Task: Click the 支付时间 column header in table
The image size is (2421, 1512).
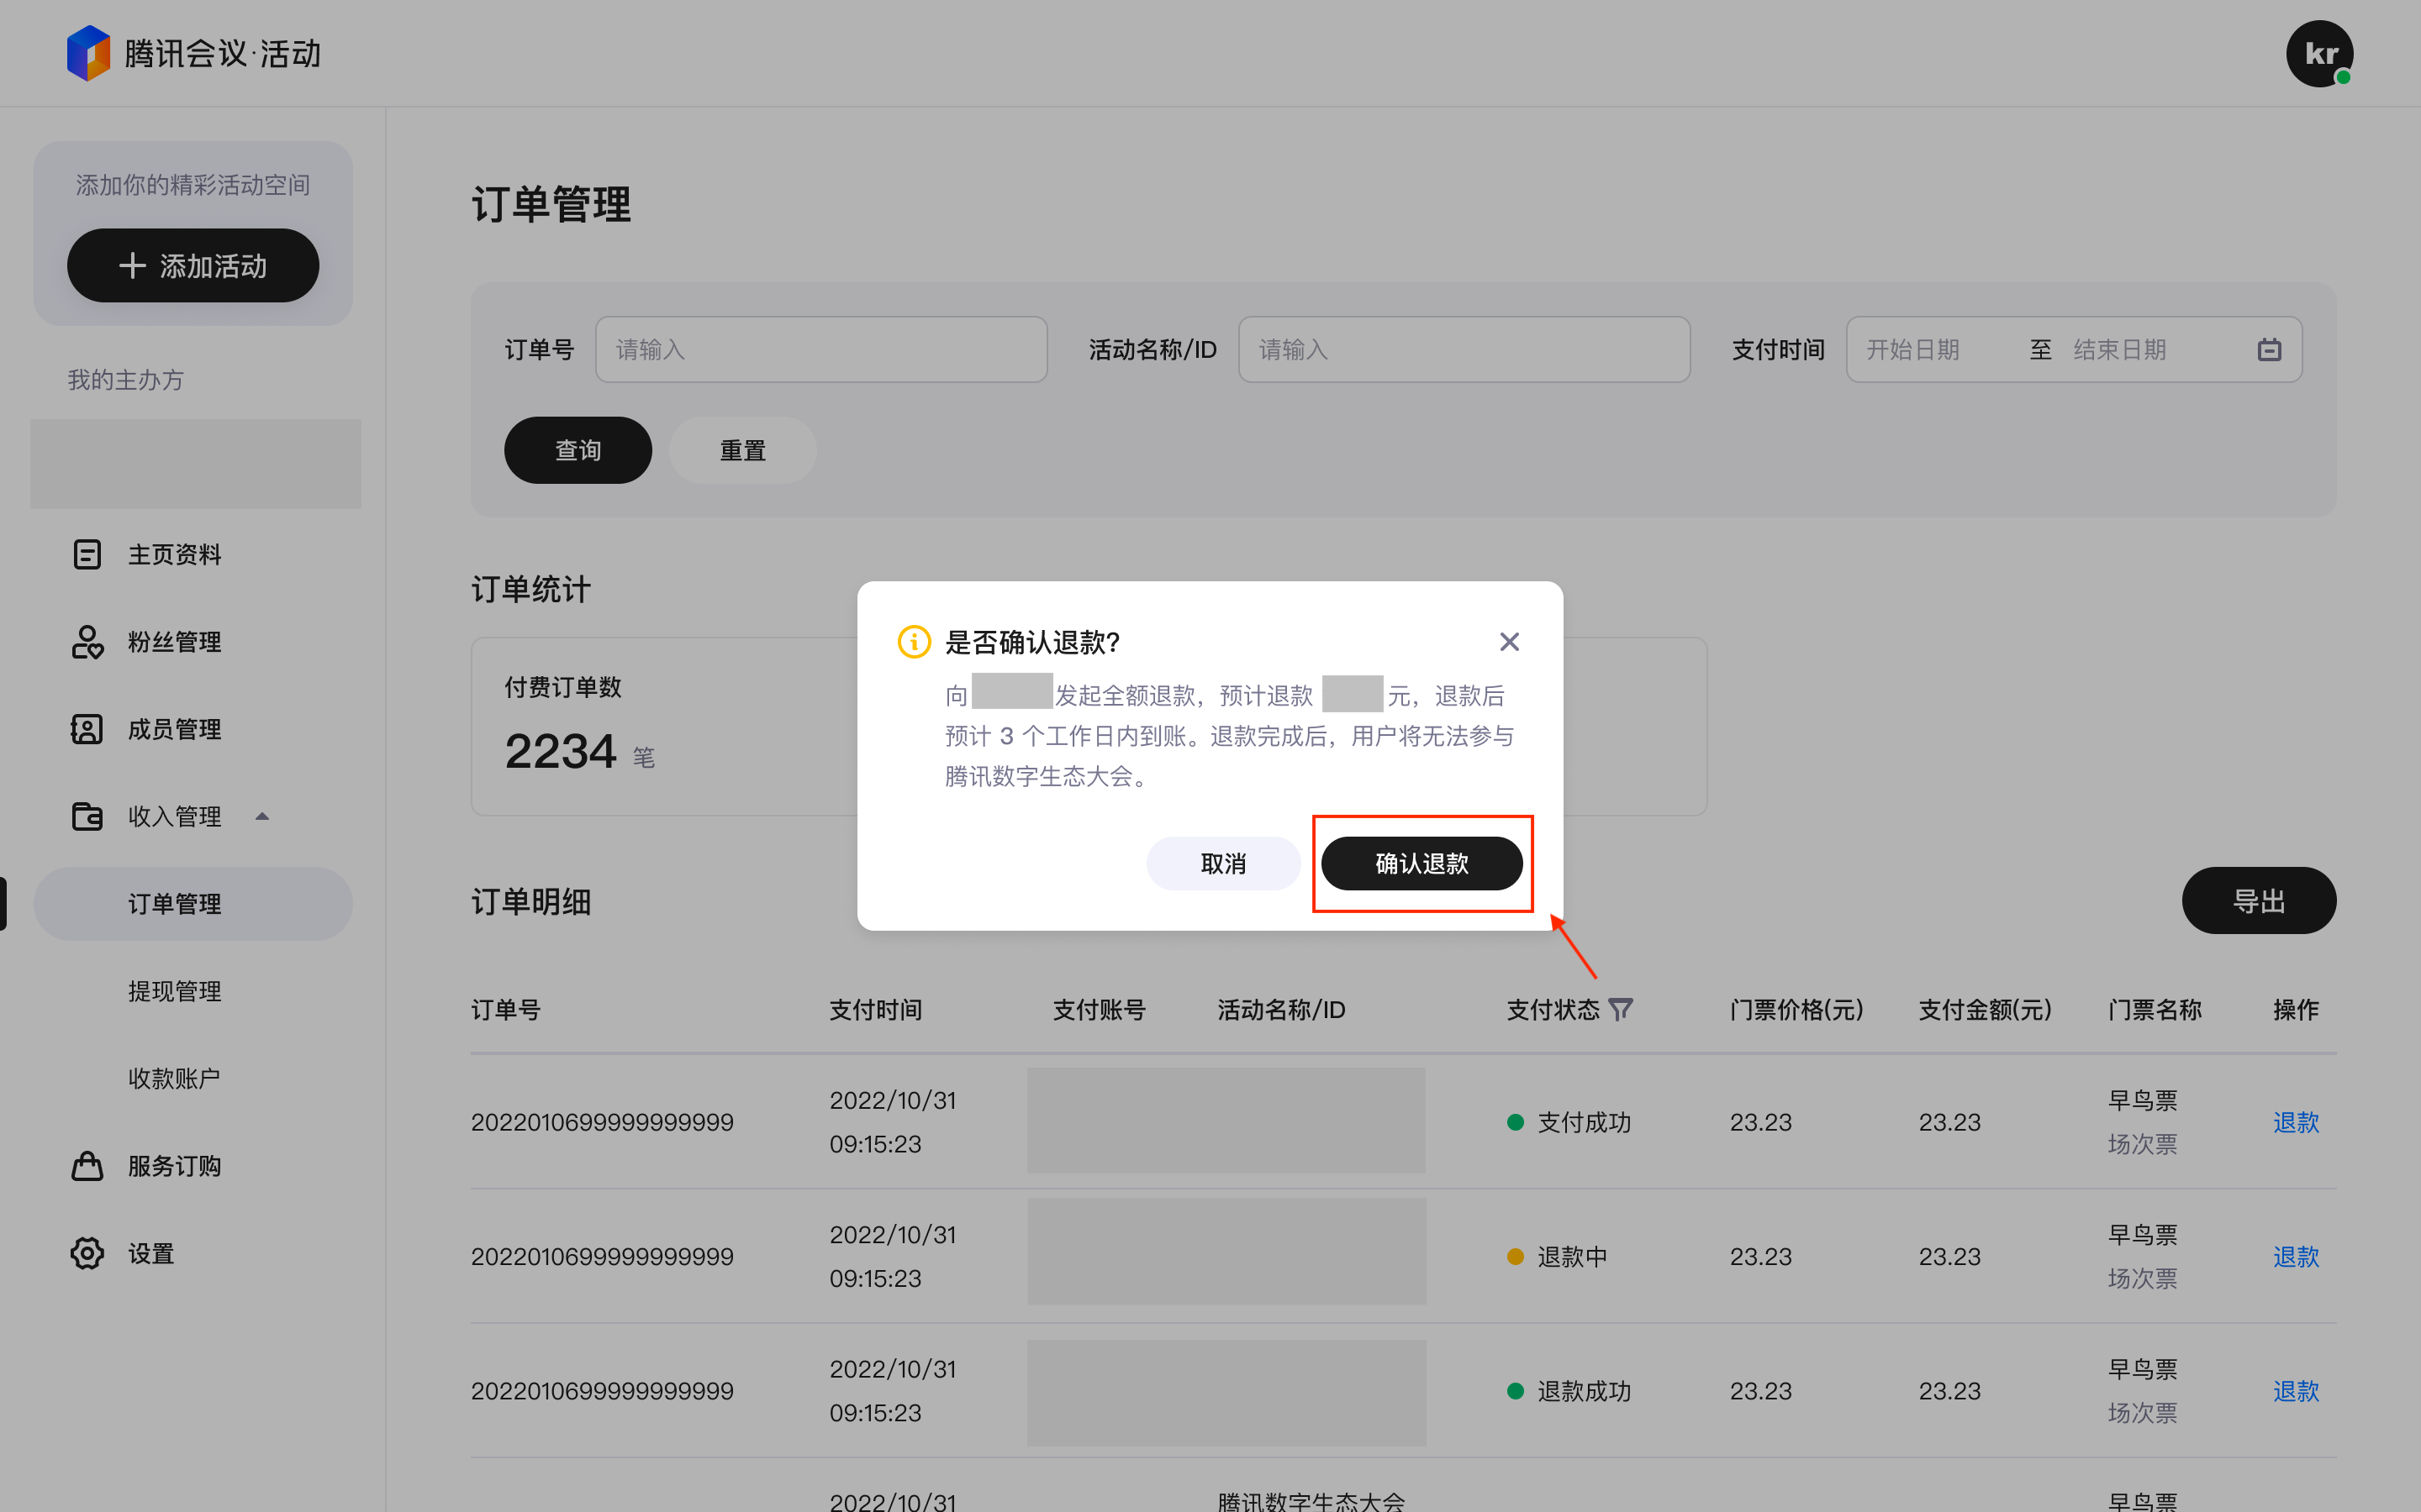Action: [x=875, y=1009]
